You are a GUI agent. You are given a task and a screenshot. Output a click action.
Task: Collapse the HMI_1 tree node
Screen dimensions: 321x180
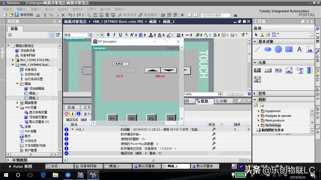point(13,64)
